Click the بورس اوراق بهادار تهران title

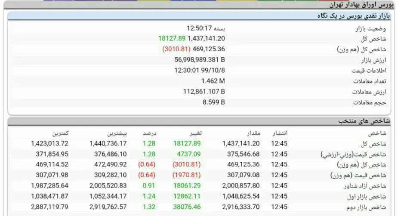361,5
